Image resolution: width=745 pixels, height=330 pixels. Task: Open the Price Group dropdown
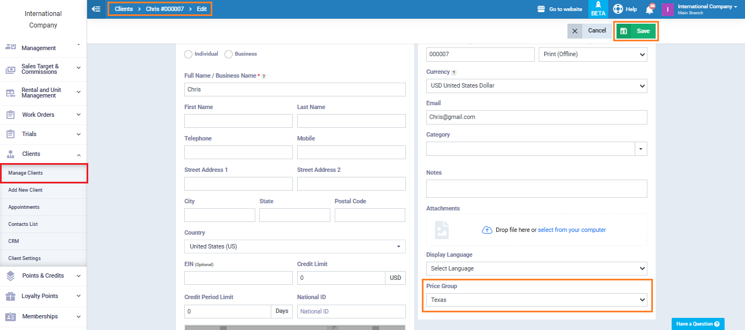(536, 300)
